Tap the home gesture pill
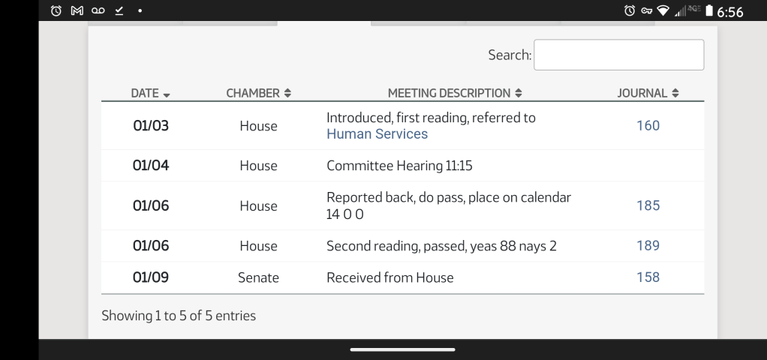 pyautogui.click(x=402, y=349)
